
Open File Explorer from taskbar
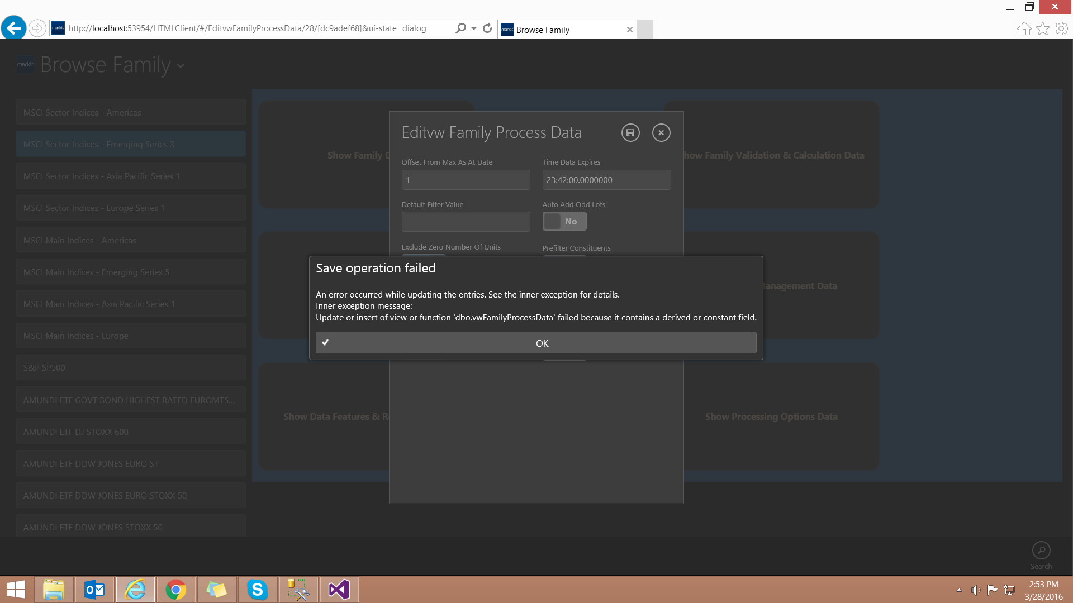54,590
